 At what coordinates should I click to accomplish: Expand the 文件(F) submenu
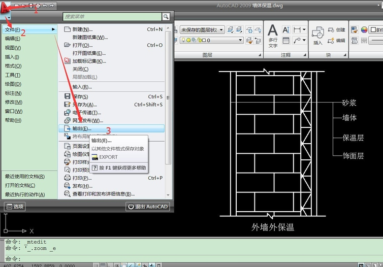click(29, 29)
